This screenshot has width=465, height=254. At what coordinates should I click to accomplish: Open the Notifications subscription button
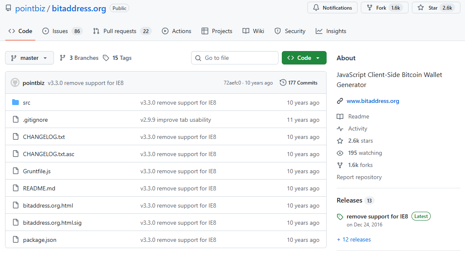click(x=332, y=8)
